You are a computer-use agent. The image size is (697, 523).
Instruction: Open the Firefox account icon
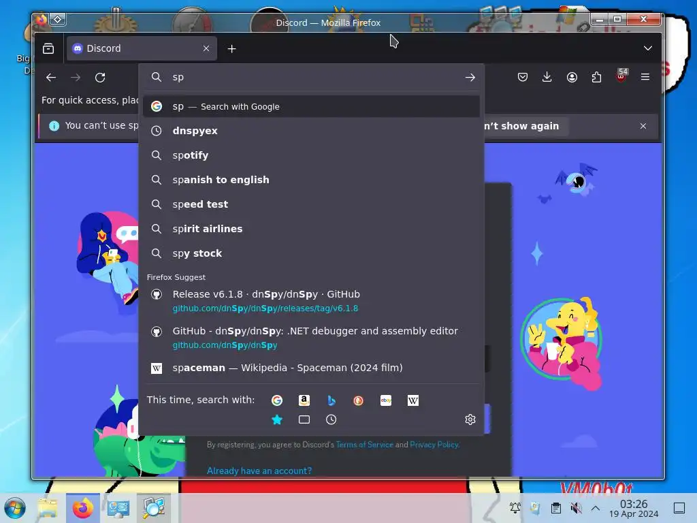572,78
